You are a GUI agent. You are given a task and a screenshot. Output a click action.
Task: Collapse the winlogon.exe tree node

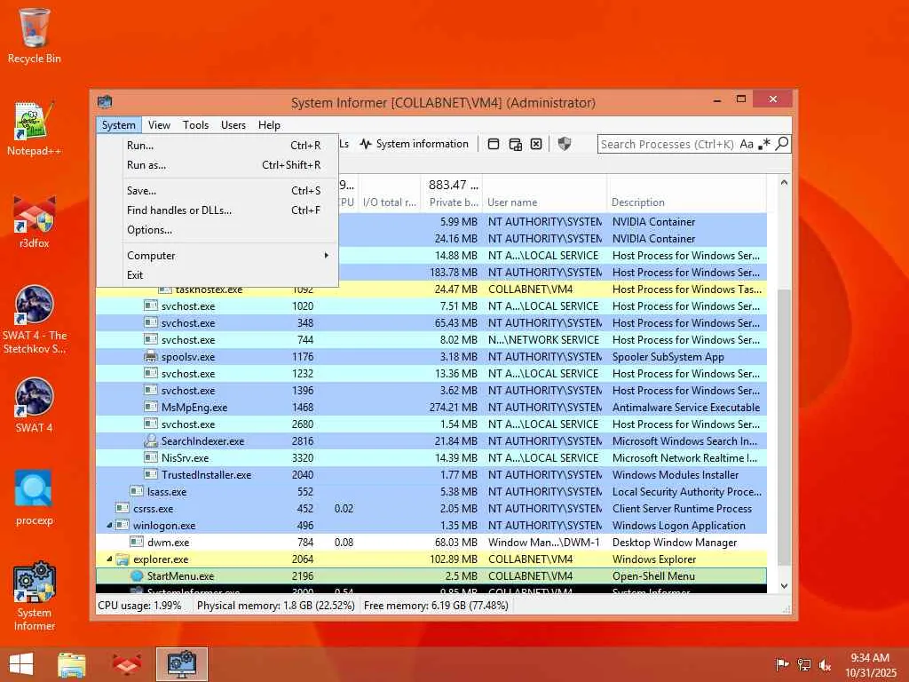click(x=109, y=526)
